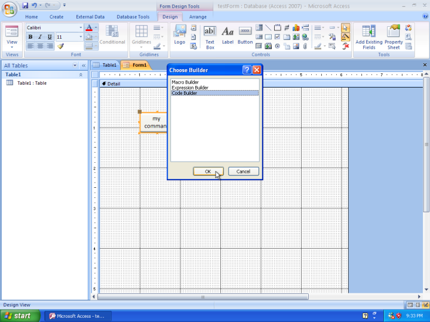Toggle Underline formatting
The height and width of the screenshot is (322, 430).
(x=50, y=37)
